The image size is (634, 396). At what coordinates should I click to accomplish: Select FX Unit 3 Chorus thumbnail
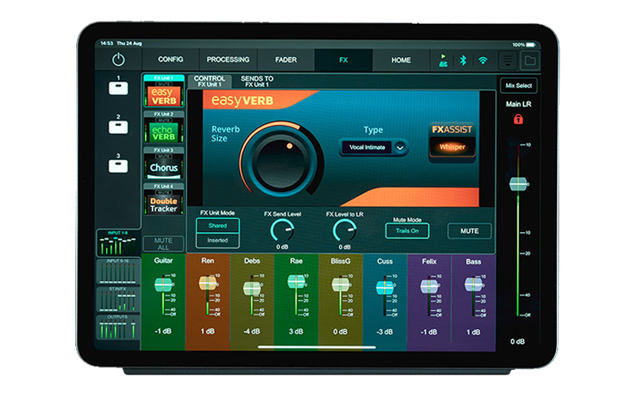click(x=164, y=163)
